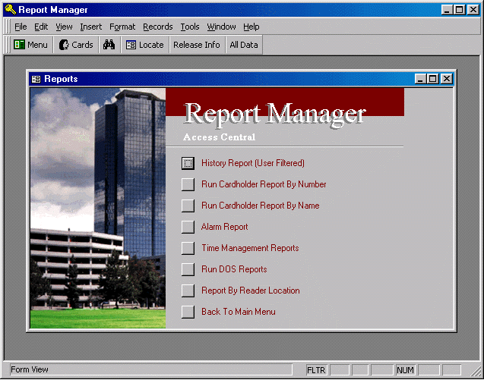Open the Records menu
484x380 pixels.
pyautogui.click(x=158, y=27)
